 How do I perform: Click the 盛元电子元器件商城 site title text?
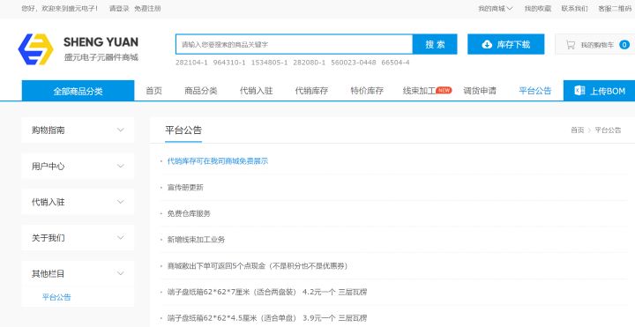pyautogui.click(x=101, y=57)
